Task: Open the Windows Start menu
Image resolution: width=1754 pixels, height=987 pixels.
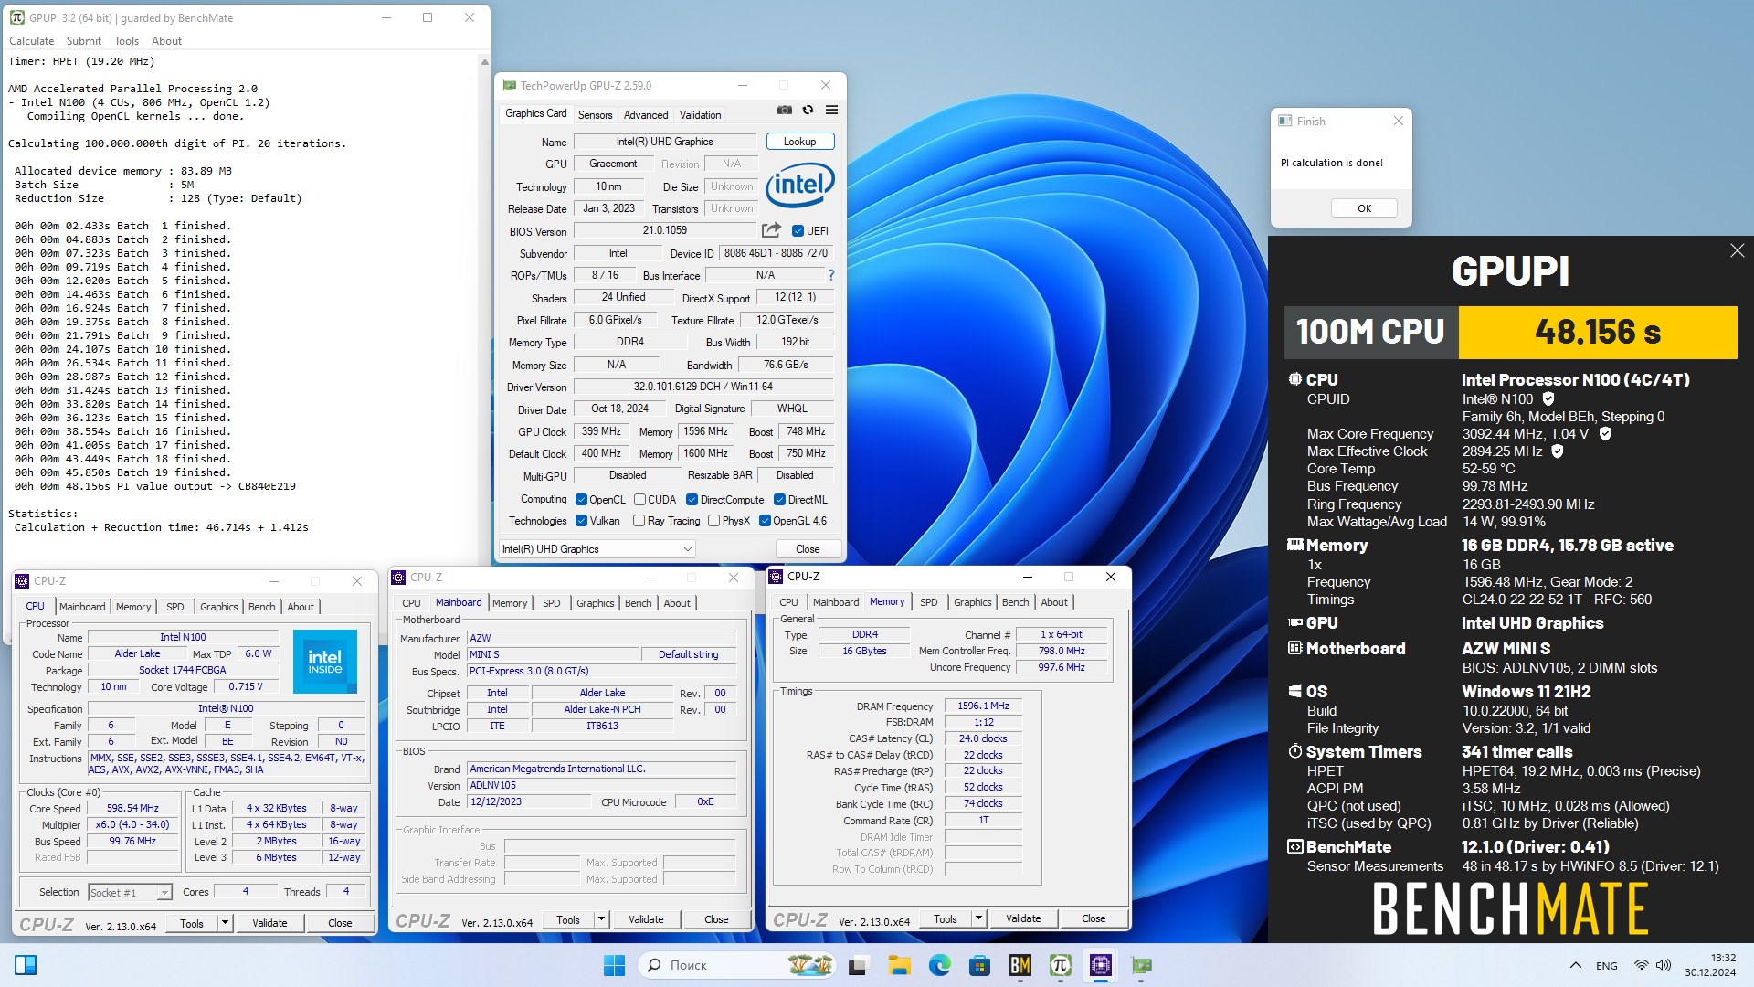Action: [614, 965]
